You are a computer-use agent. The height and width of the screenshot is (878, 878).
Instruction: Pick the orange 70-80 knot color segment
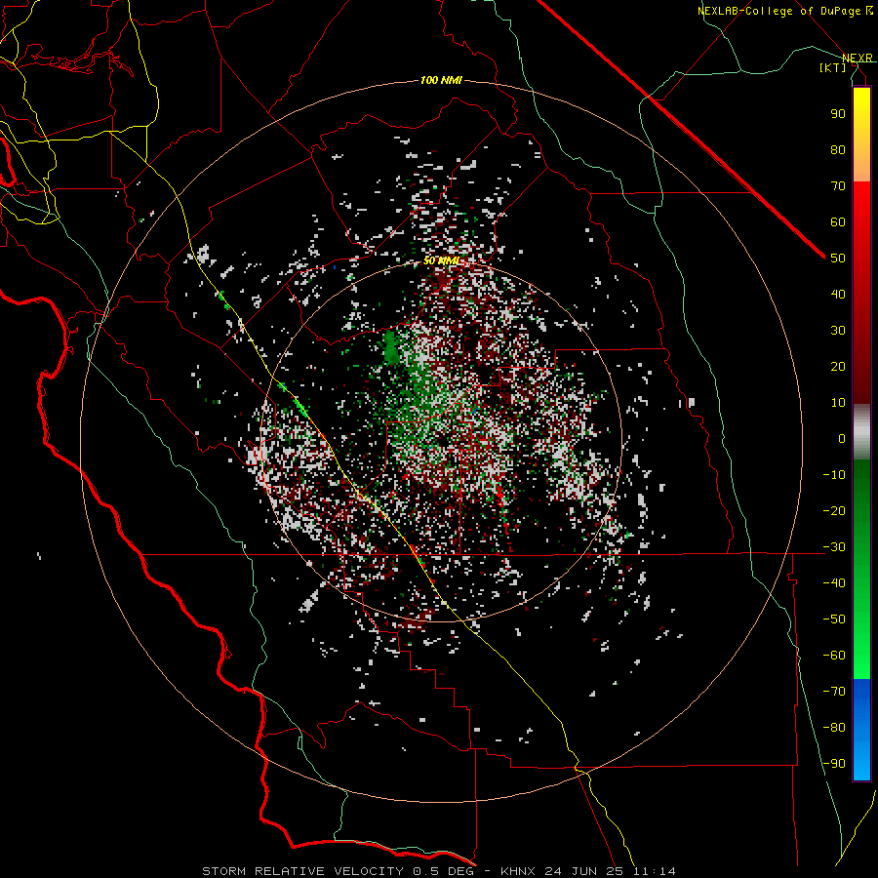pos(861,166)
